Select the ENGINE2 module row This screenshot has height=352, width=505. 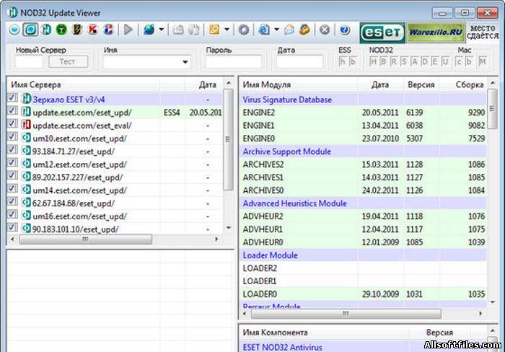[x=363, y=113]
